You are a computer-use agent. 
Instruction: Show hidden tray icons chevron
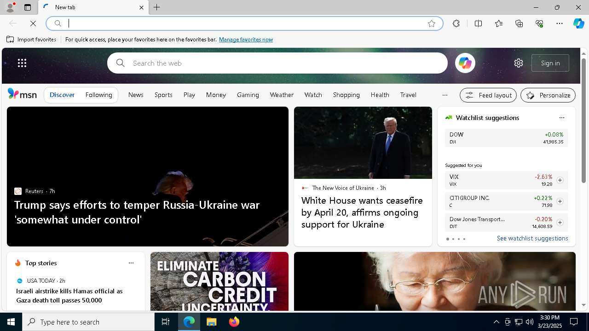496,322
